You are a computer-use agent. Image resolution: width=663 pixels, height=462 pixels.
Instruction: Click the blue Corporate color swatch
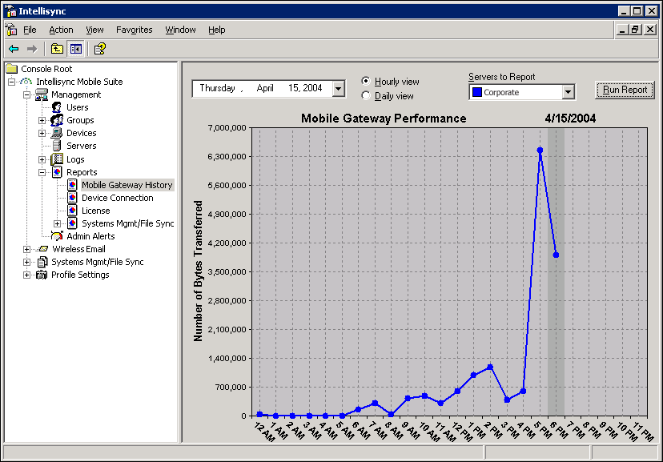pos(477,92)
